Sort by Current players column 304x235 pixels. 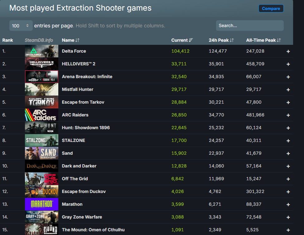(182, 40)
